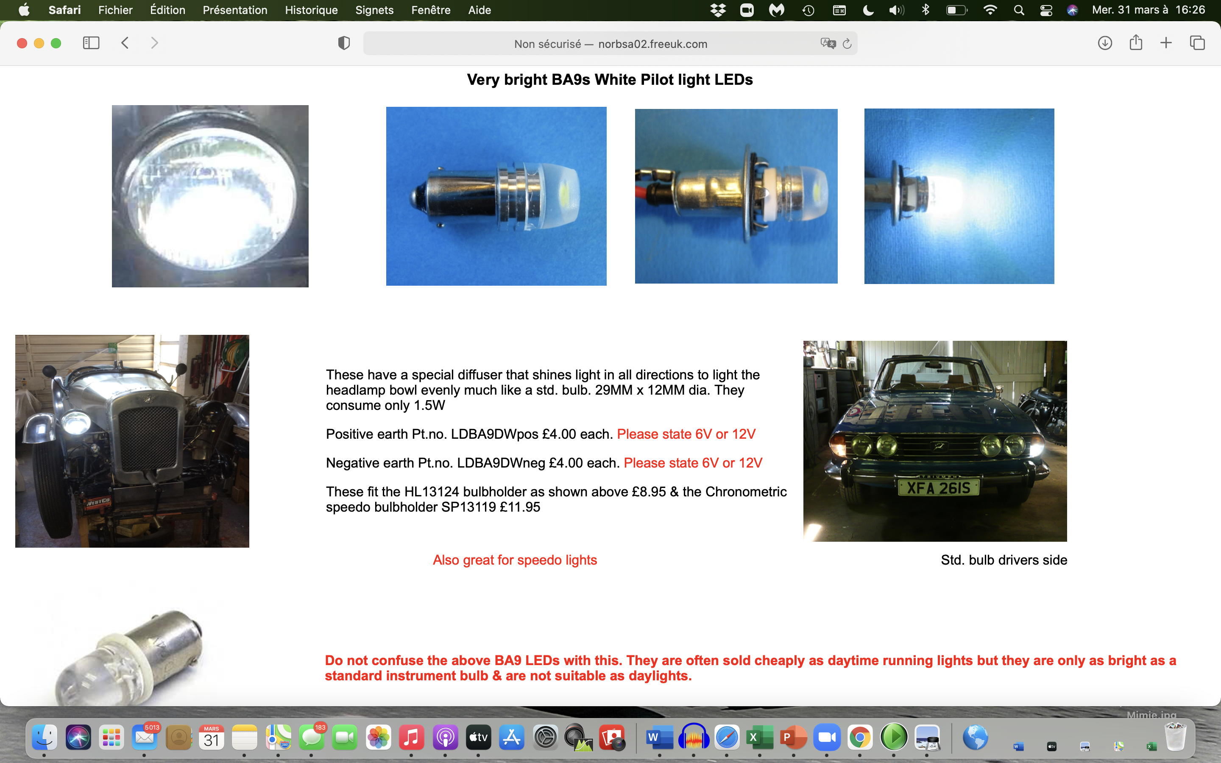This screenshot has height=763, width=1221.
Task: Click the privacy report shield icon
Action: 343,43
